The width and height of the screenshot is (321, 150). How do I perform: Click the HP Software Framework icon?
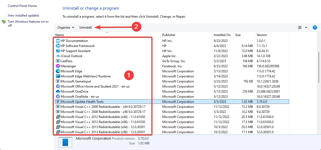click(58, 46)
